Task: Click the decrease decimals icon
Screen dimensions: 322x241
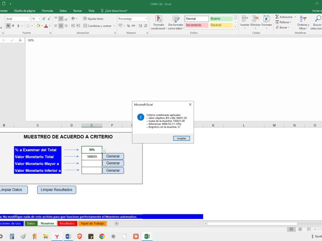Action: (x=145, y=26)
